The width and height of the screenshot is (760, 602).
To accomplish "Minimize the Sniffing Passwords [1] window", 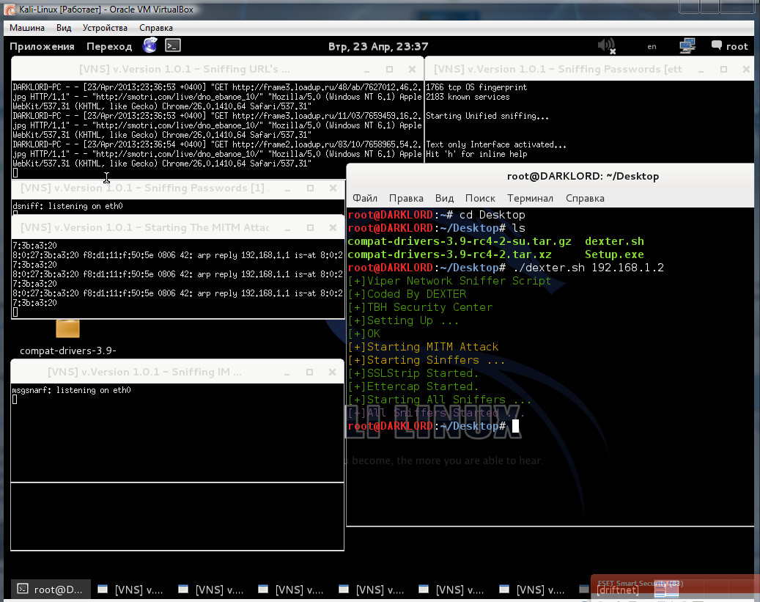I will point(287,188).
